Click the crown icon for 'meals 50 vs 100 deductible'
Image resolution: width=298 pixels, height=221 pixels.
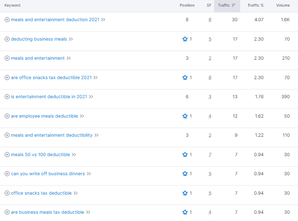click(x=185, y=154)
